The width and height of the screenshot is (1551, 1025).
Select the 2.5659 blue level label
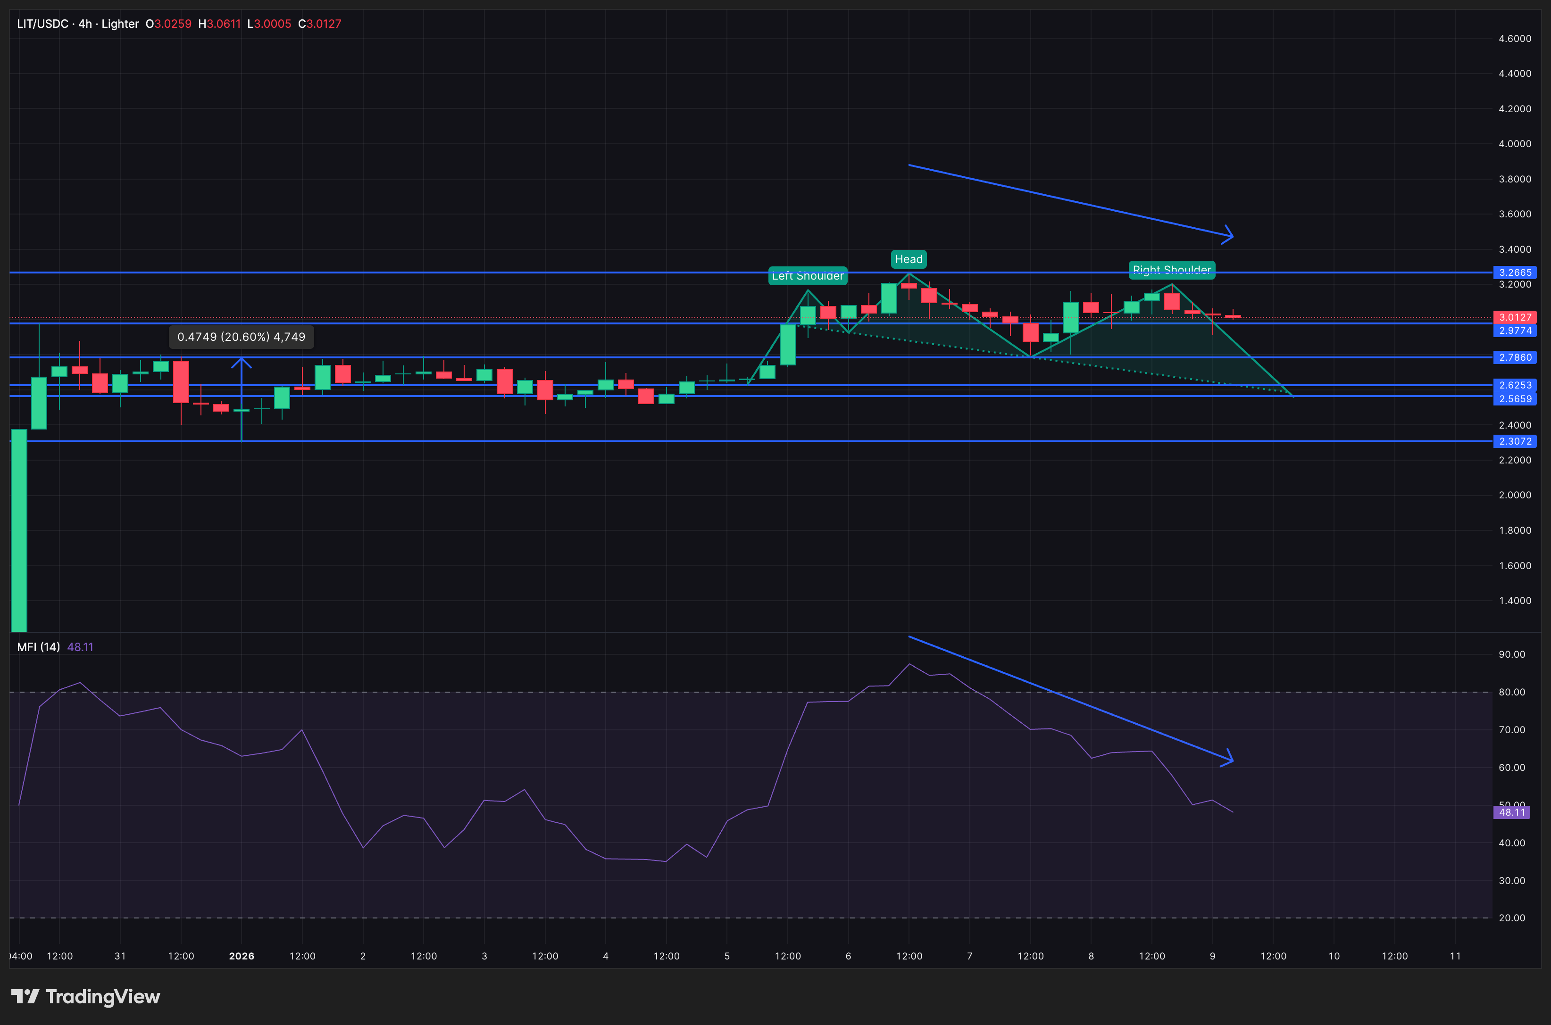pyautogui.click(x=1514, y=399)
